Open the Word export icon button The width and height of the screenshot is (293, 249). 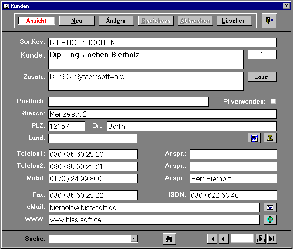click(x=254, y=138)
